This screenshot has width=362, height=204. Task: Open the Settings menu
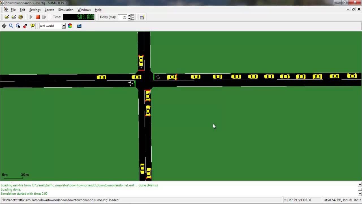click(x=35, y=10)
